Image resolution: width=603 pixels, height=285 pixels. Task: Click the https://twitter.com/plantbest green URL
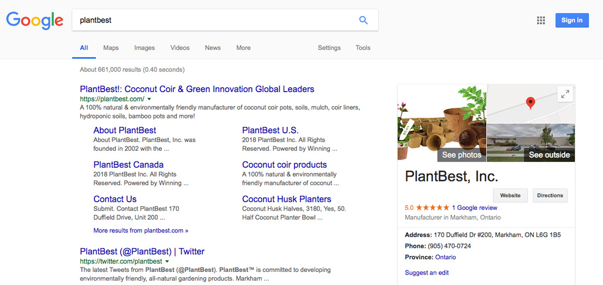coord(121,261)
